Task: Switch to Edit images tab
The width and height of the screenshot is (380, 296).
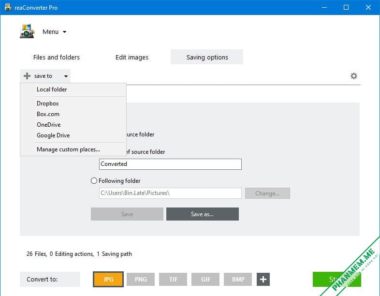Action: coord(132,57)
